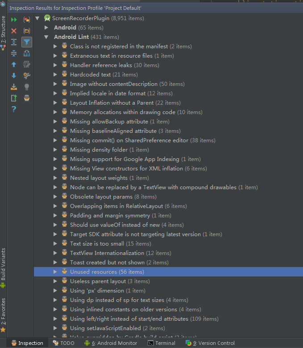Open the Favorites side tab
Image resolution: width=303 pixels, height=348 pixels.
(3, 315)
